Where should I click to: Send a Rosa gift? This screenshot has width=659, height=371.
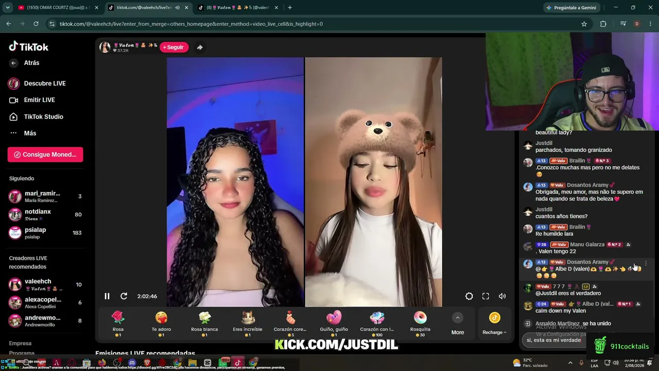118,324
